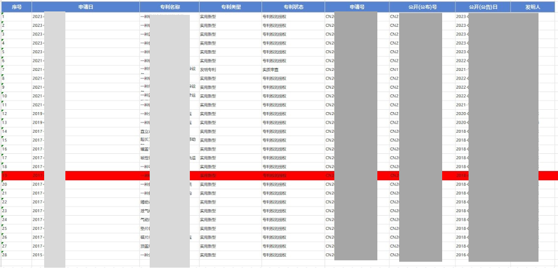Click serial number cell 28

pyautogui.click(x=17, y=255)
